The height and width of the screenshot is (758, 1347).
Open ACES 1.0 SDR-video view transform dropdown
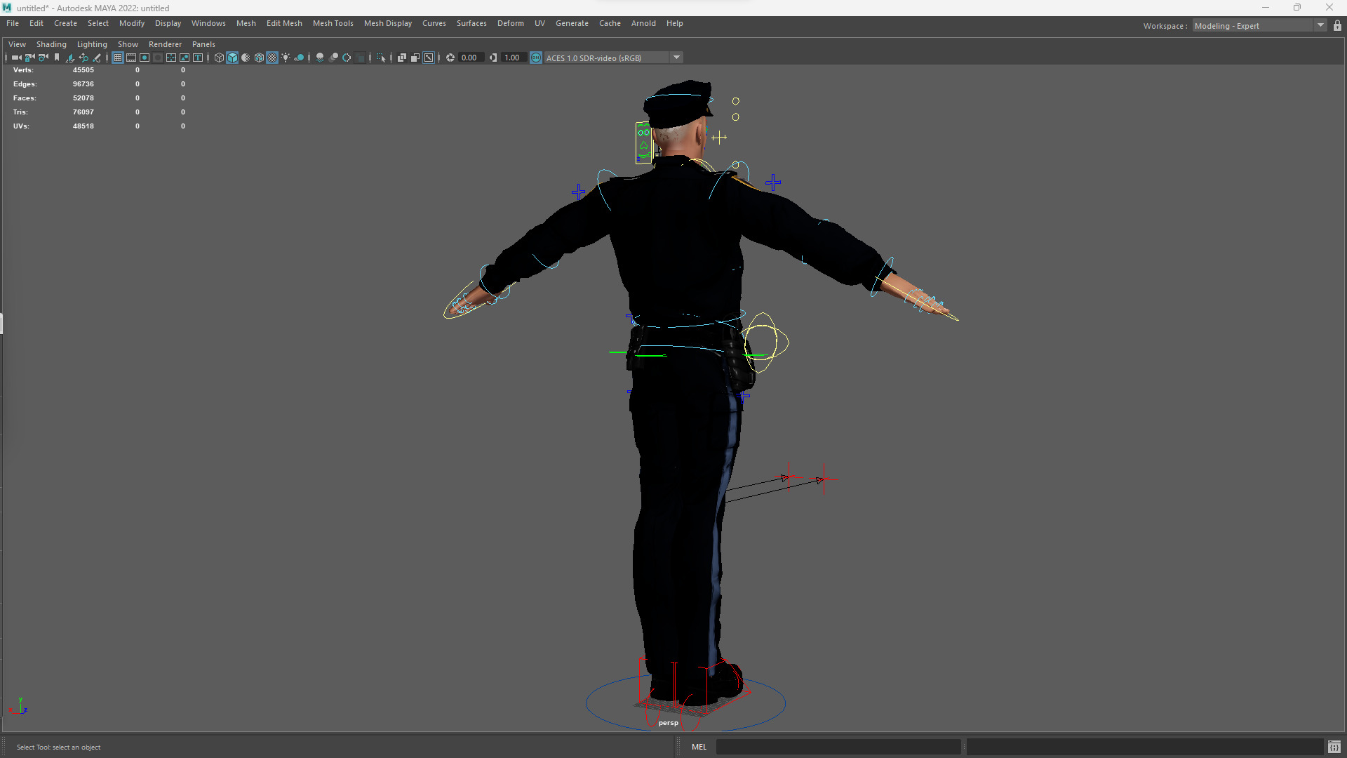click(676, 58)
